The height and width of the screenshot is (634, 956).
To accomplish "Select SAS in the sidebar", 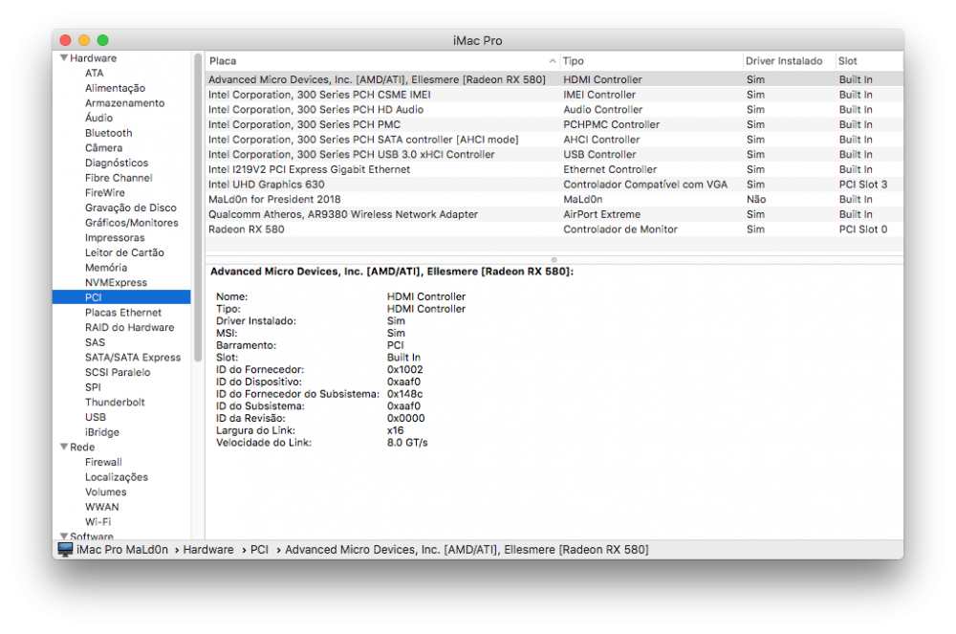I will click(95, 342).
